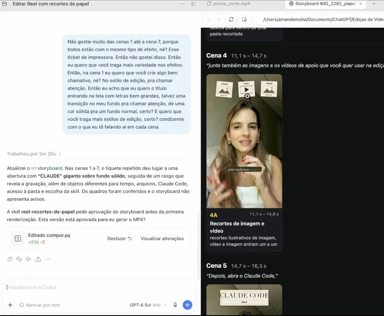Add a new tab with the plus icon
The height and width of the screenshot is (316, 384).
tap(374, 4)
